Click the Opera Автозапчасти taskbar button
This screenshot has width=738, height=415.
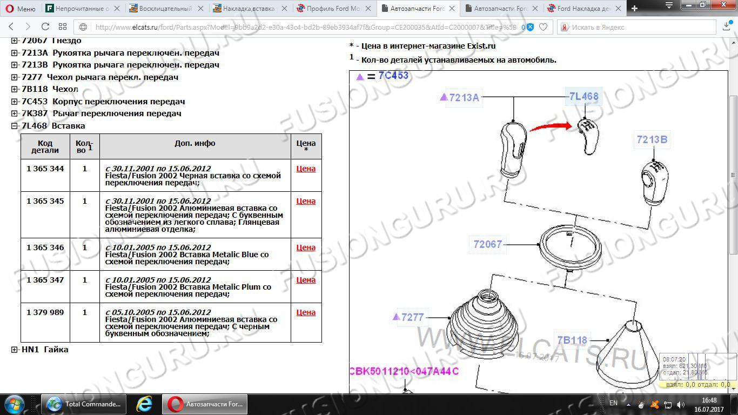click(x=205, y=404)
